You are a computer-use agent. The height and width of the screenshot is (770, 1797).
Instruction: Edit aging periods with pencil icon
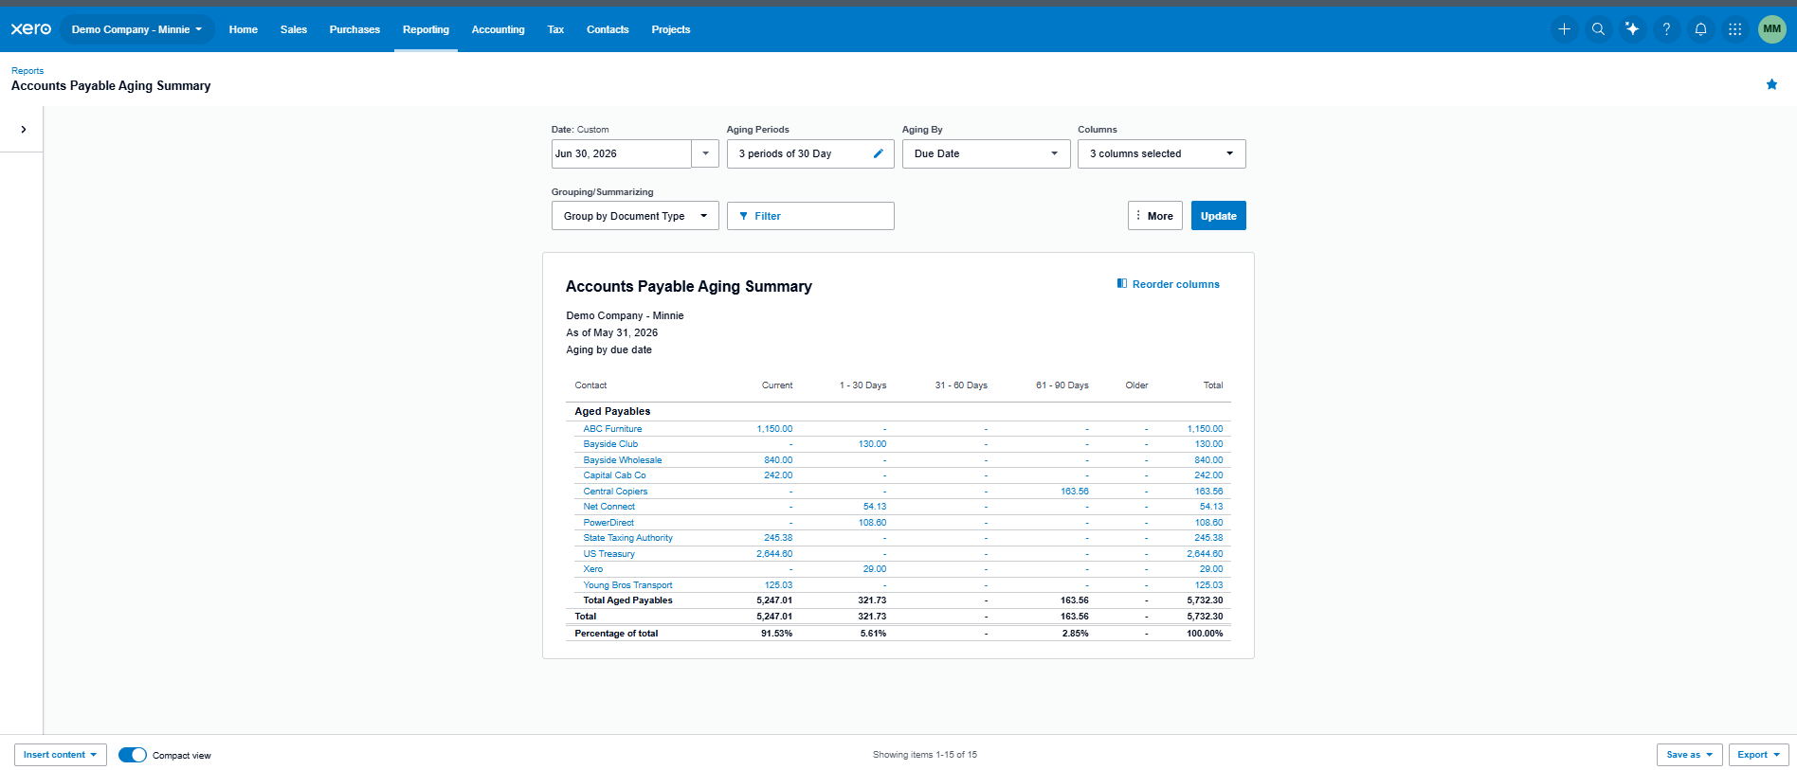tap(878, 153)
